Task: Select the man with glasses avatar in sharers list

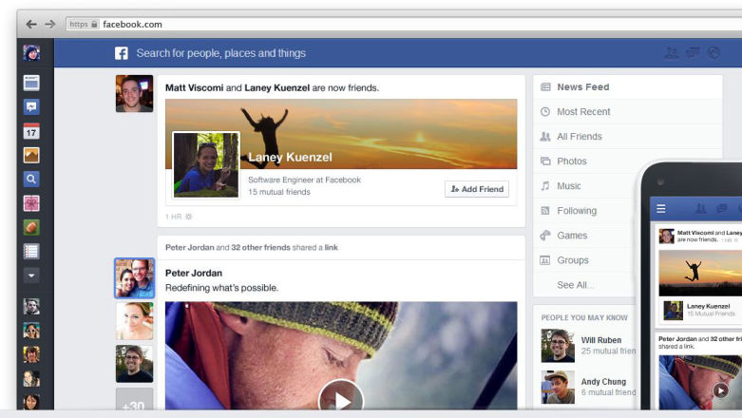Action: pos(134,364)
